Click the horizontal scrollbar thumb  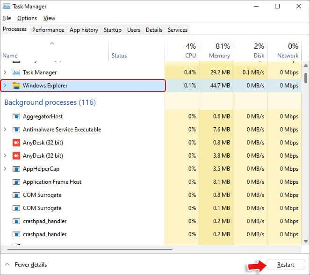click(x=90, y=249)
